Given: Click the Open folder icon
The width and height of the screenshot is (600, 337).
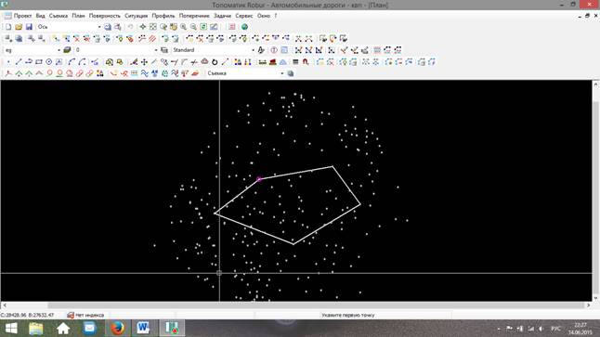Looking at the screenshot, I should click(19, 27).
